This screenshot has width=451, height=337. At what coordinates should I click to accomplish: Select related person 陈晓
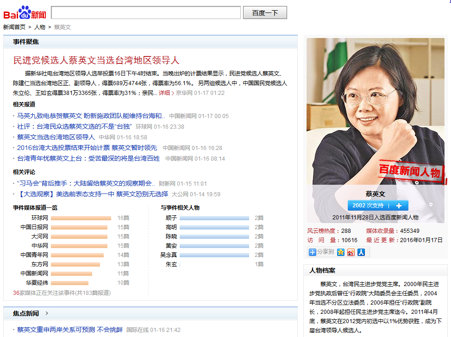[x=171, y=237]
